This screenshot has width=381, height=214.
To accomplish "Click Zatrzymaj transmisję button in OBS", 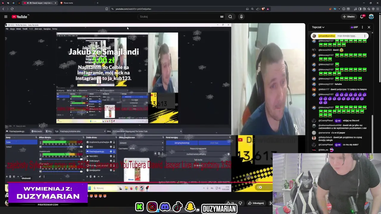I will 182,143.
